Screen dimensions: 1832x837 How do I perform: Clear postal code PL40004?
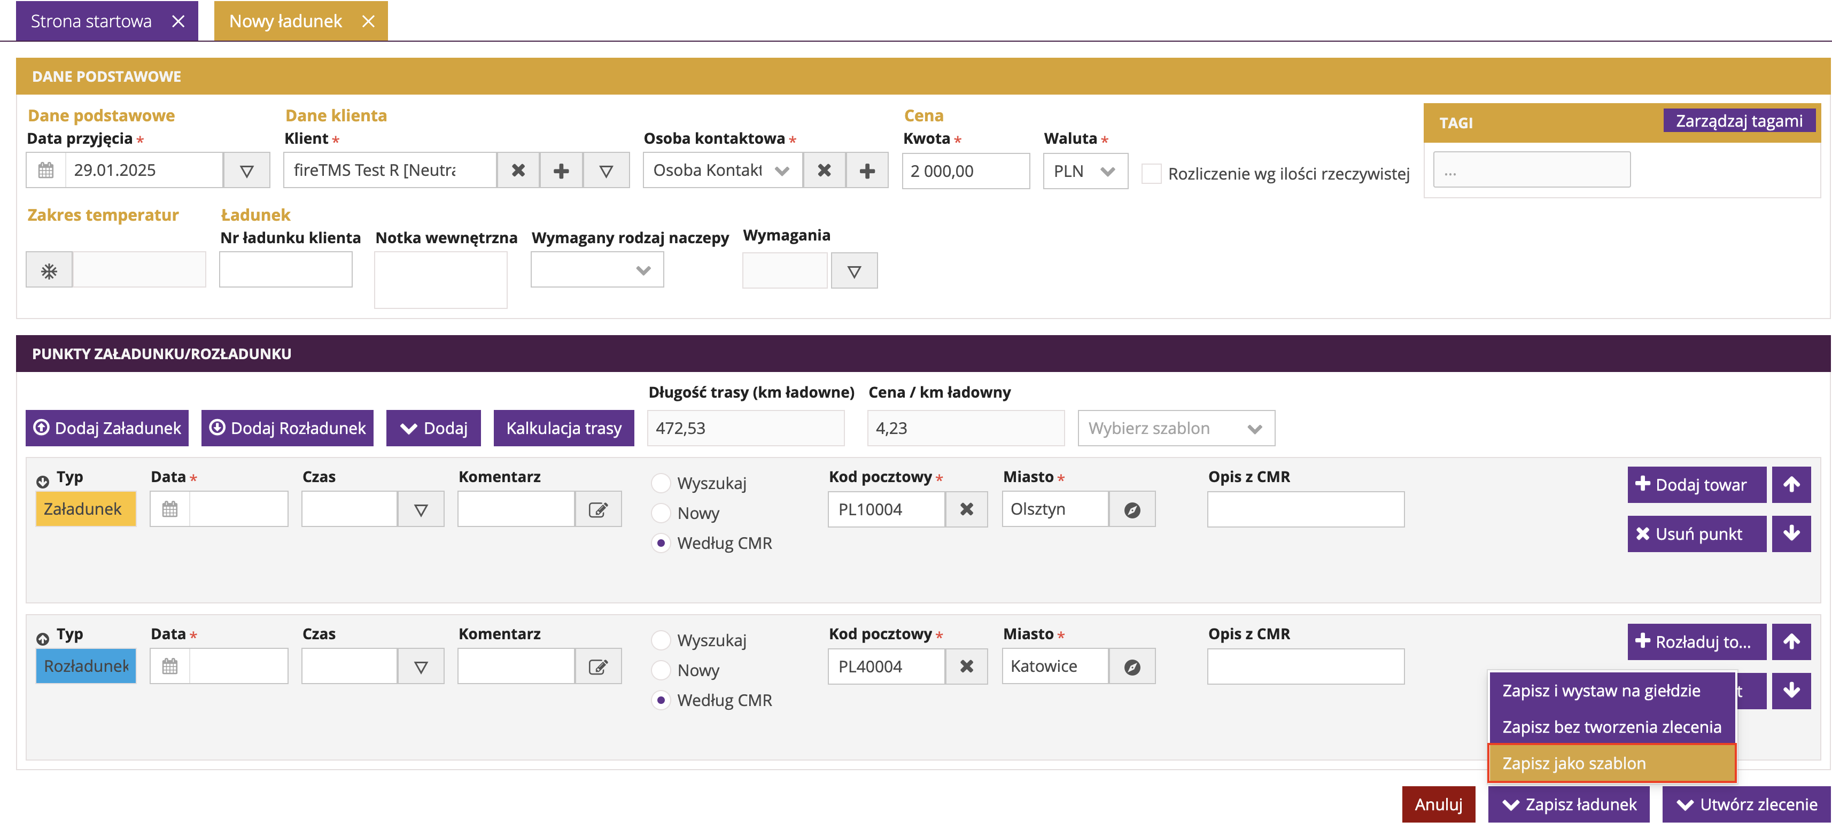[966, 667]
